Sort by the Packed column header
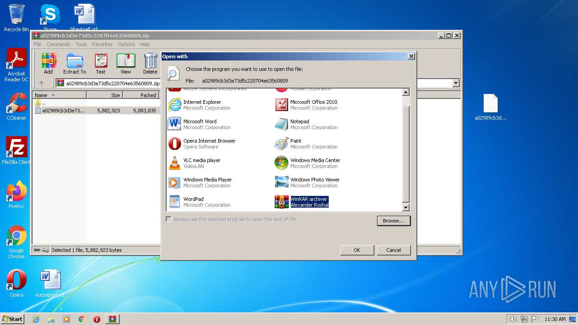Viewport: 578px width, 325px height. 141,95
